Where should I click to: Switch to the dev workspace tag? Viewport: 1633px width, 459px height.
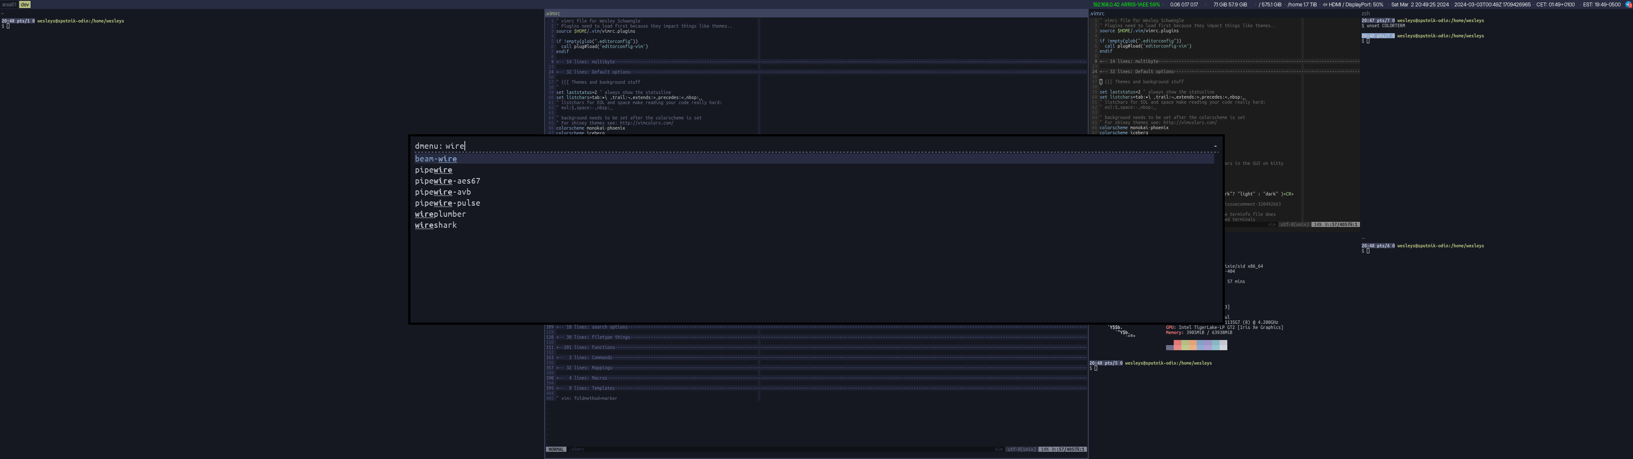tap(24, 4)
